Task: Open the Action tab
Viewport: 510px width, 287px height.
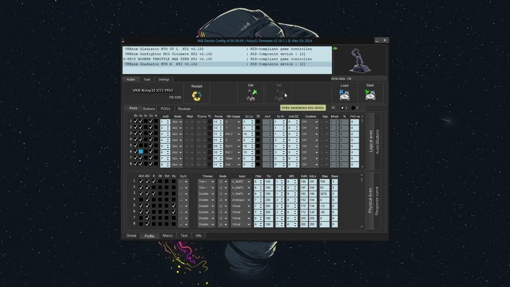Action: click(131, 79)
